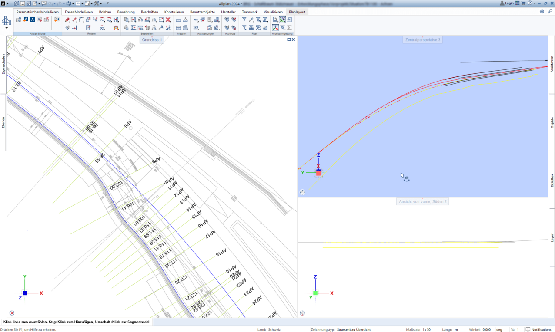The width and height of the screenshot is (555, 332).
Task: Click the sum sigma icon in Arbeitsumgebung
Action: [289, 28]
